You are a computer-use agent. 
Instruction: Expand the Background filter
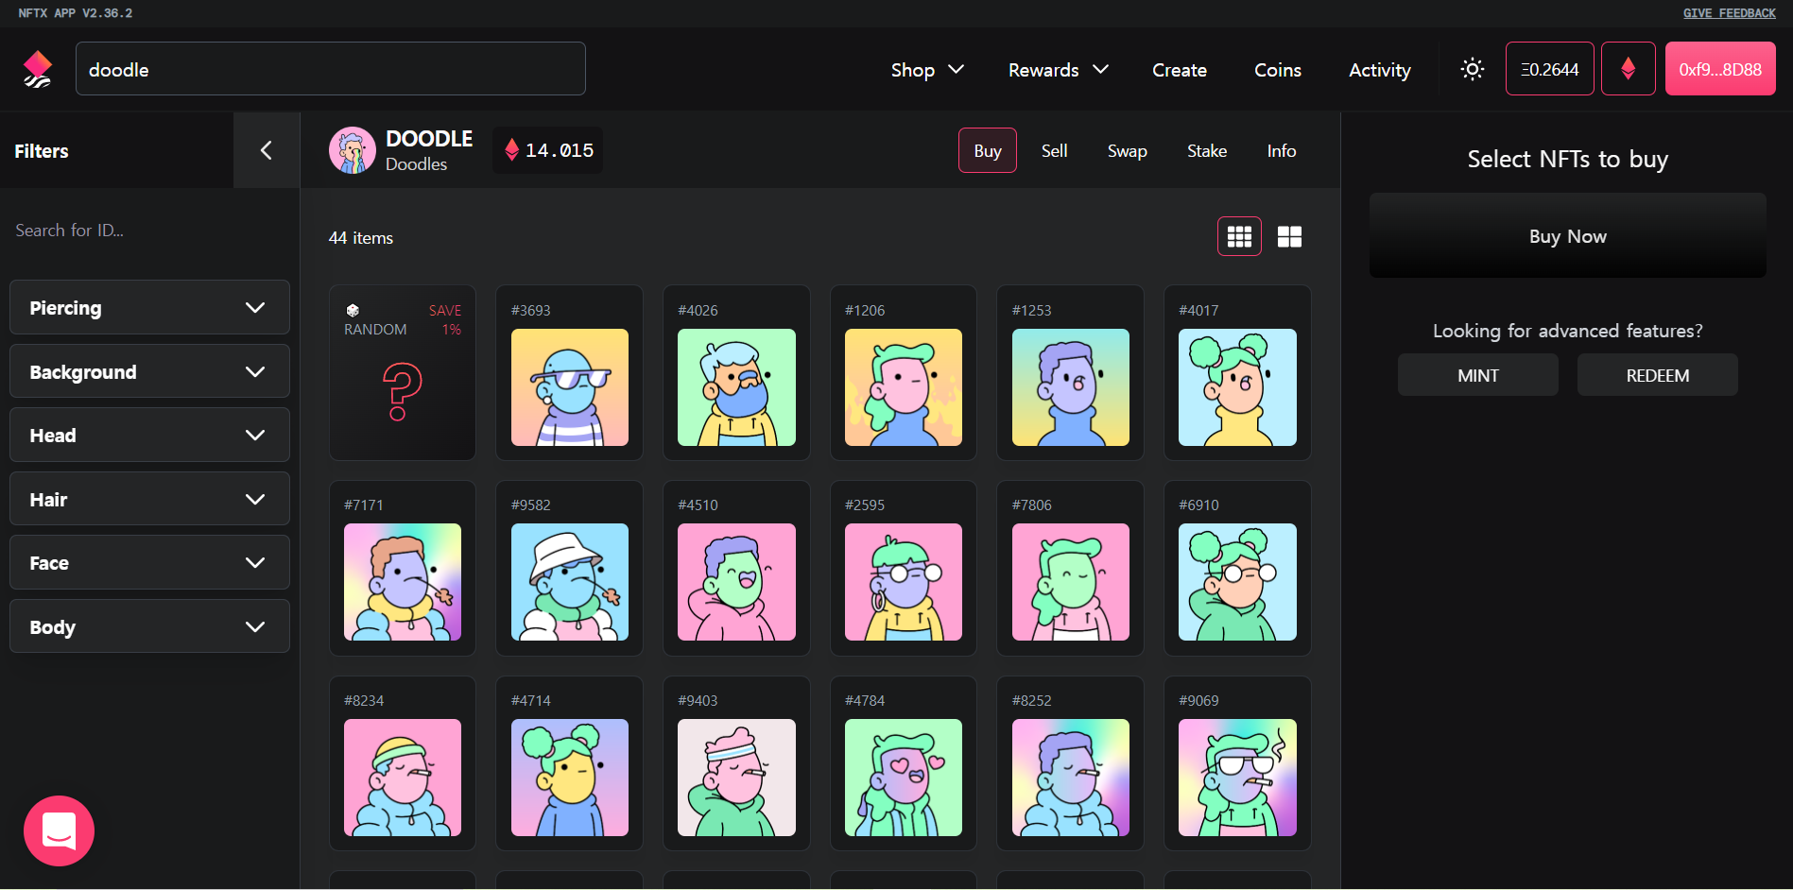coord(149,371)
